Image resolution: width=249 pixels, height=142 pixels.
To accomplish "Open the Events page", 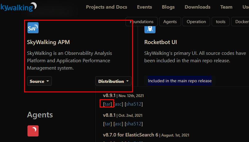I will [144, 7].
